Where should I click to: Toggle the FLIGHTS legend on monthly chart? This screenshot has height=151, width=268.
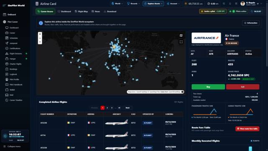click(x=255, y=141)
